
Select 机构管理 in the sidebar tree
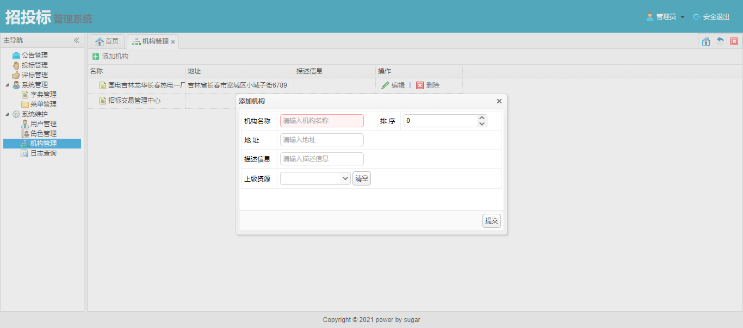(x=44, y=144)
